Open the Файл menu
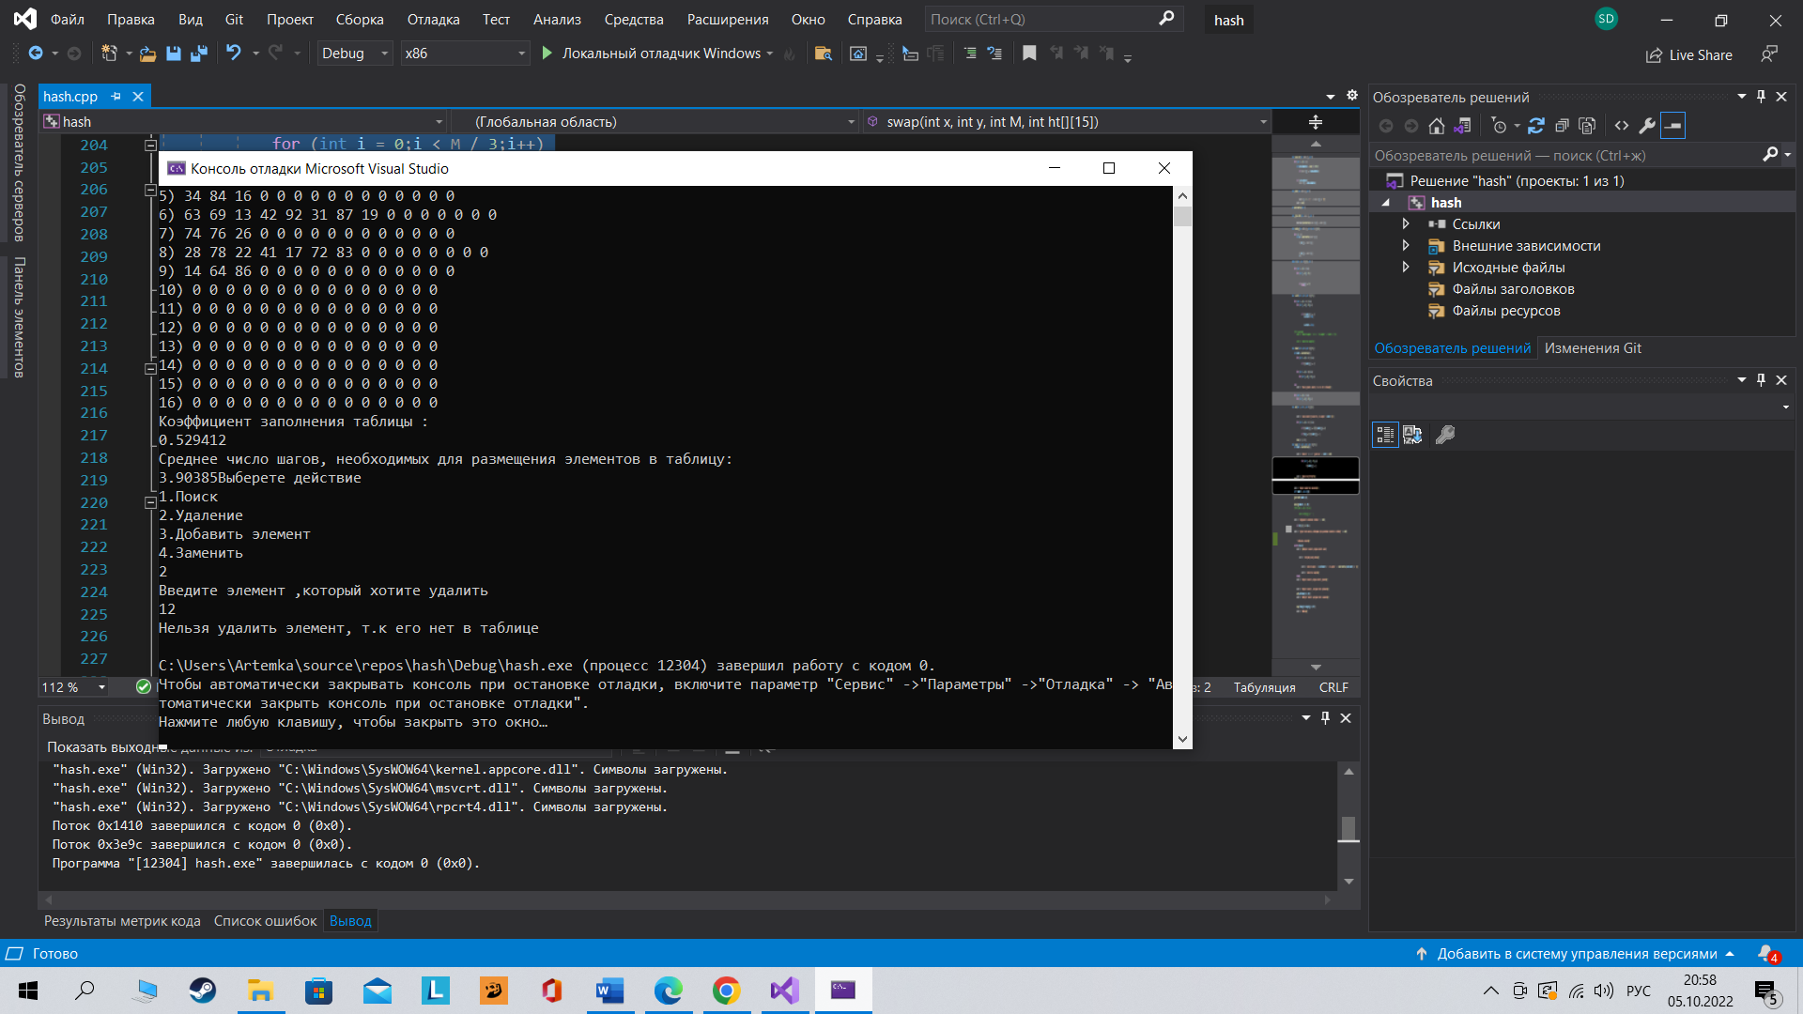Image resolution: width=1803 pixels, height=1014 pixels. (x=67, y=20)
